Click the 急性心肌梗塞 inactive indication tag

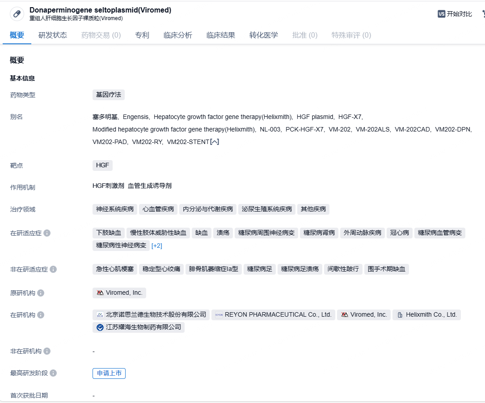tap(115, 269)
